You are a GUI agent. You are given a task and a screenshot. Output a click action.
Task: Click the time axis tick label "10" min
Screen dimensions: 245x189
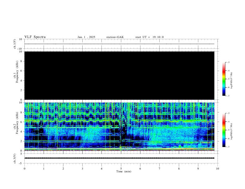[x=217, y=169]
